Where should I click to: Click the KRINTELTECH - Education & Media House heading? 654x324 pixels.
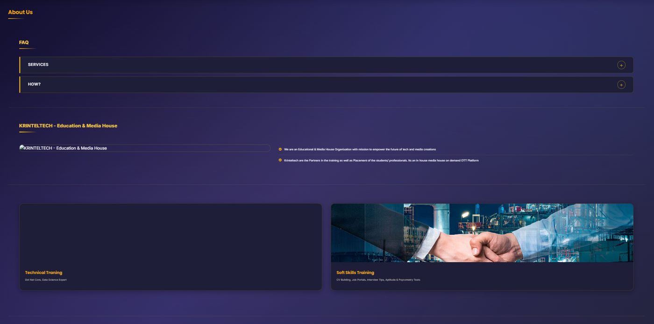[x=68, y=126]
